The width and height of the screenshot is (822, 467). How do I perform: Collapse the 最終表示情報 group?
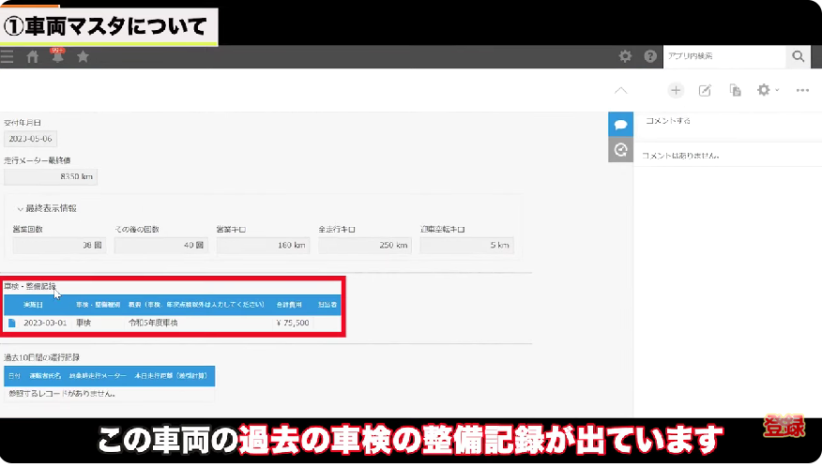[x=21, y=208]
